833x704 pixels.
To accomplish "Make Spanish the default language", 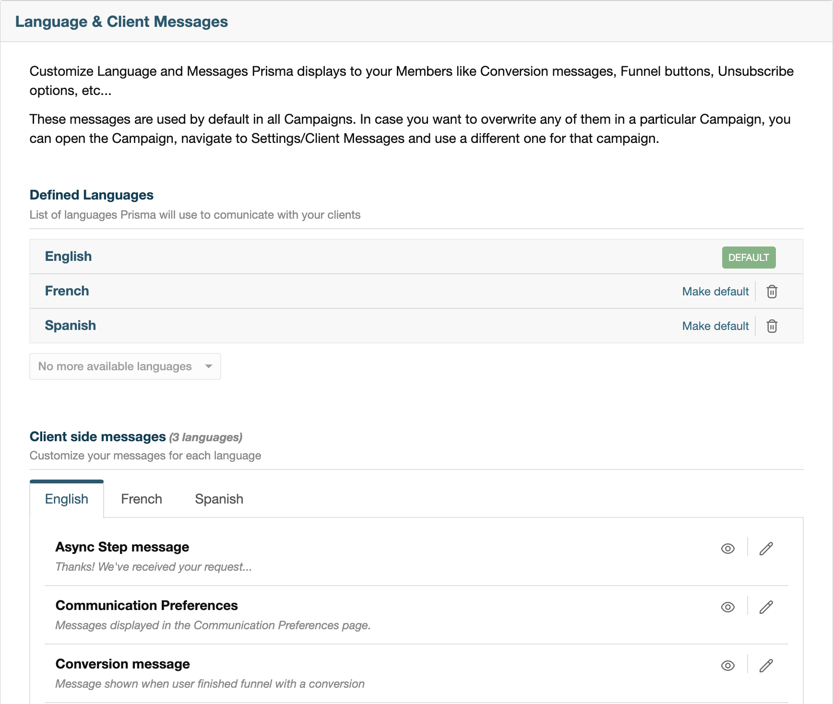I will point(715,326).
